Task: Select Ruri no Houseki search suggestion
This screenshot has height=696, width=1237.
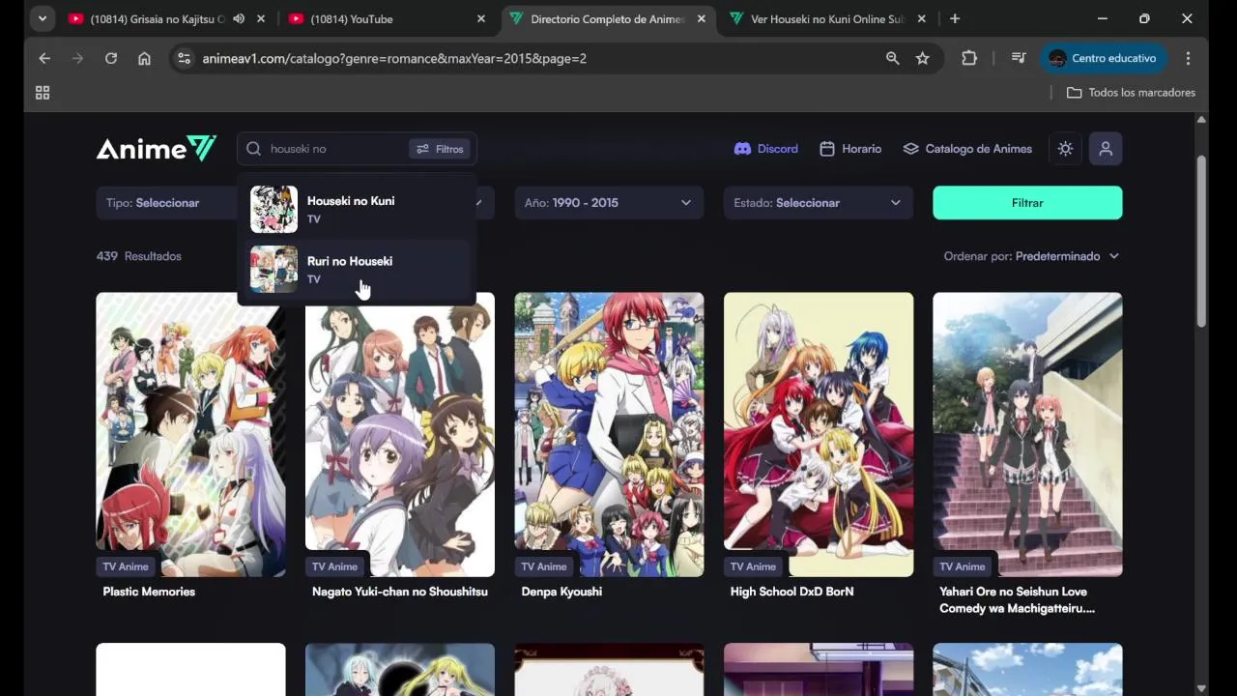Action: coord(357,270)
